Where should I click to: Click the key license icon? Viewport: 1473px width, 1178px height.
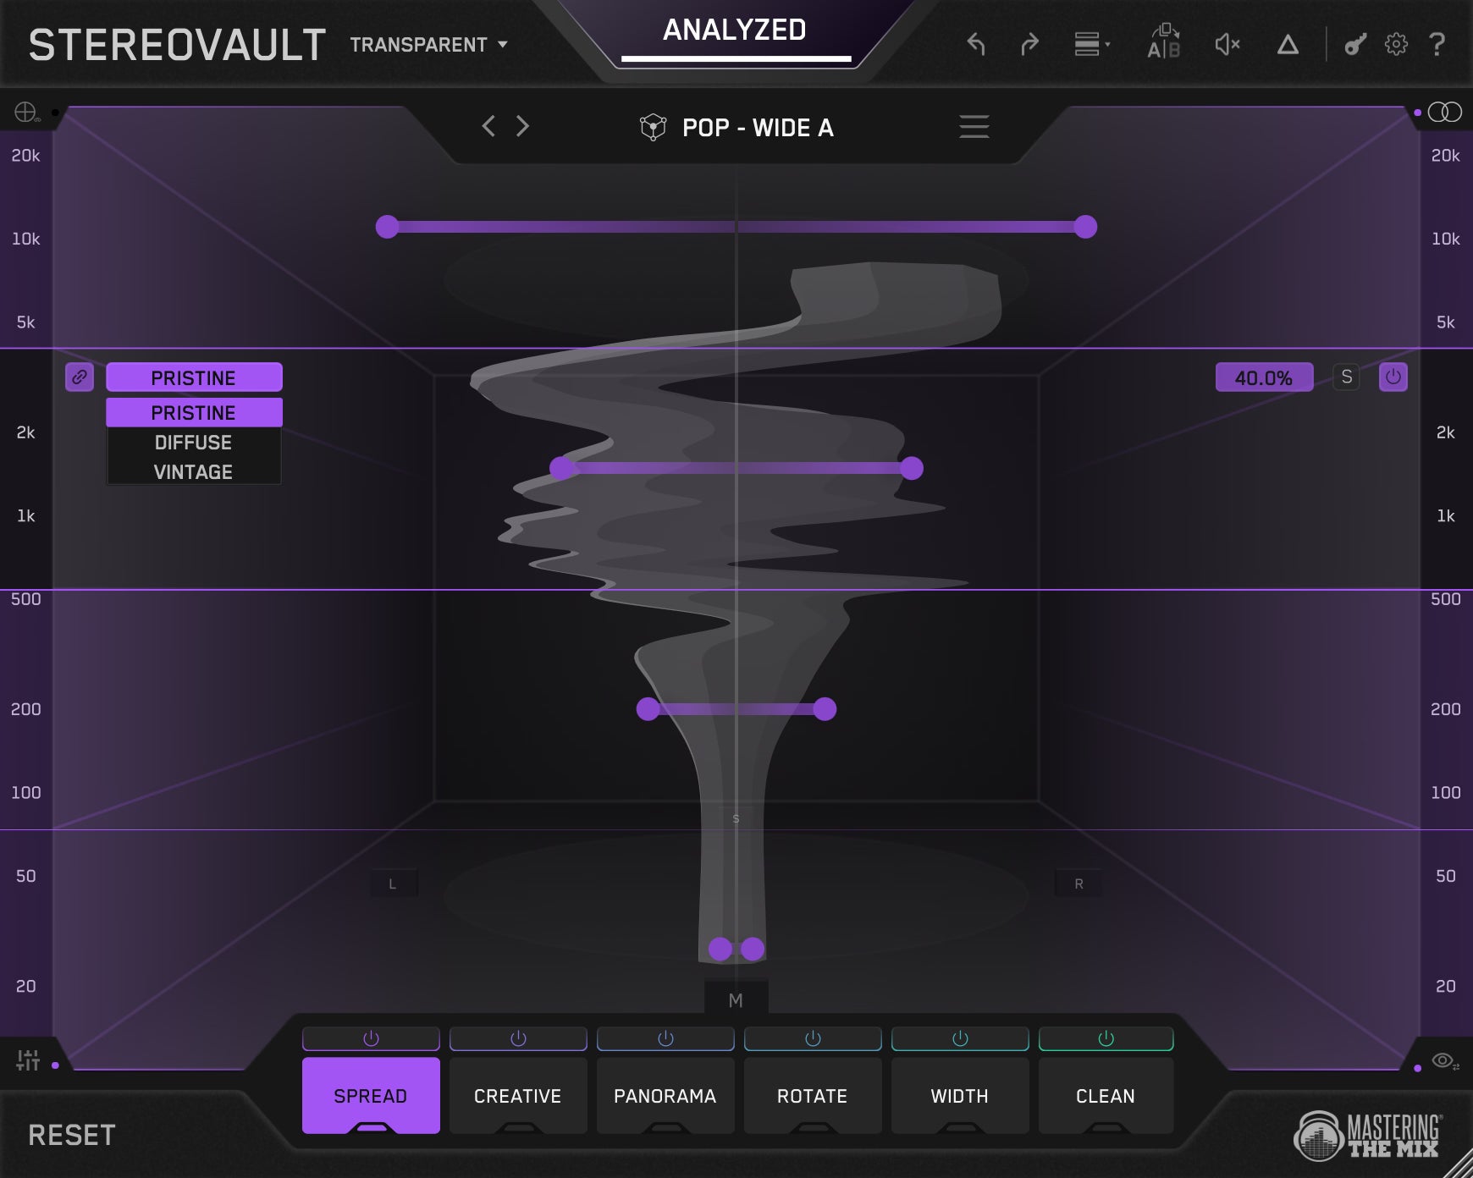click(x=1355, y=44)
